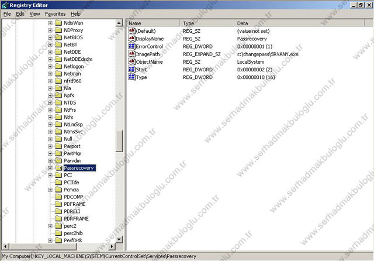Expand the PerfDisk key
This screenshot has height=261, width=374.
[x=50, y=241]
